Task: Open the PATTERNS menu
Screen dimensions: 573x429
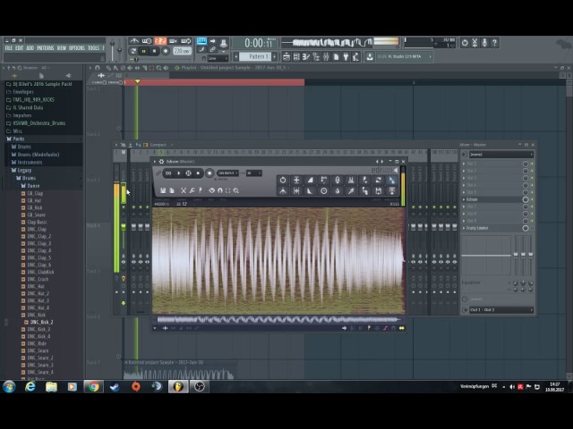Action: [46, 48]
